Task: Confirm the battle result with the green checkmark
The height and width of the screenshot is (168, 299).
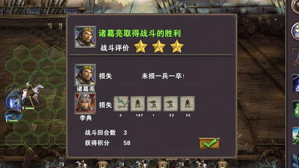Action: click(209, 143)
